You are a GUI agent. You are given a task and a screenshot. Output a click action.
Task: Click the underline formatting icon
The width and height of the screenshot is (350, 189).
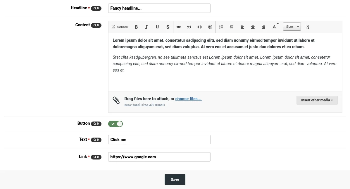(157, 27)
